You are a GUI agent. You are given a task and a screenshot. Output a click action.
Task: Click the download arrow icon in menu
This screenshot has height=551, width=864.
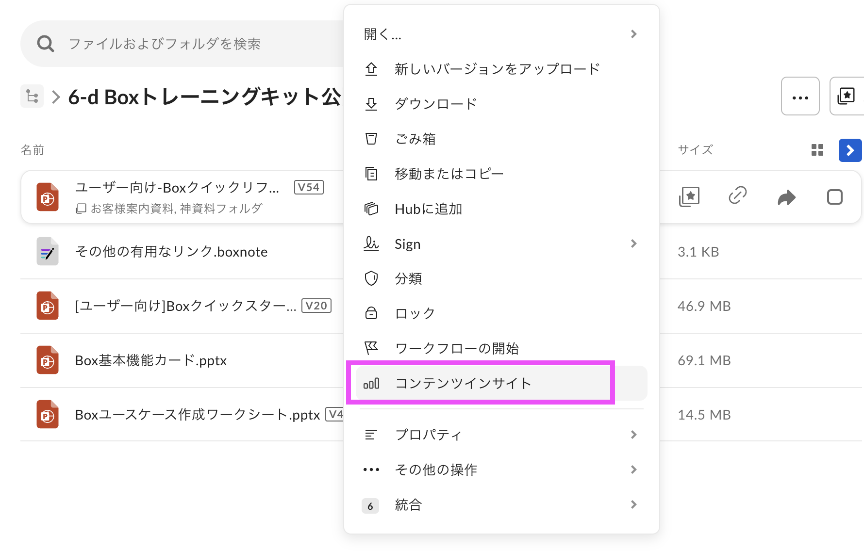point(371,104)
